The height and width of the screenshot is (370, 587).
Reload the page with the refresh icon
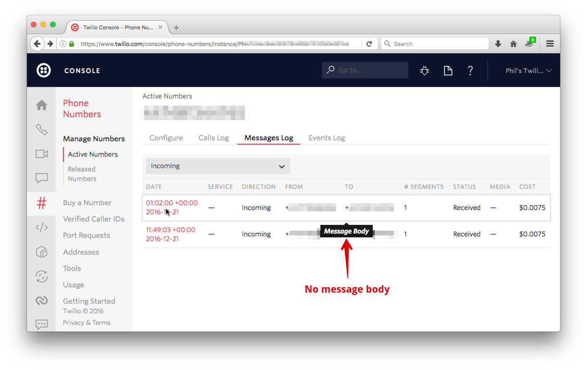(x=369, y=44)
